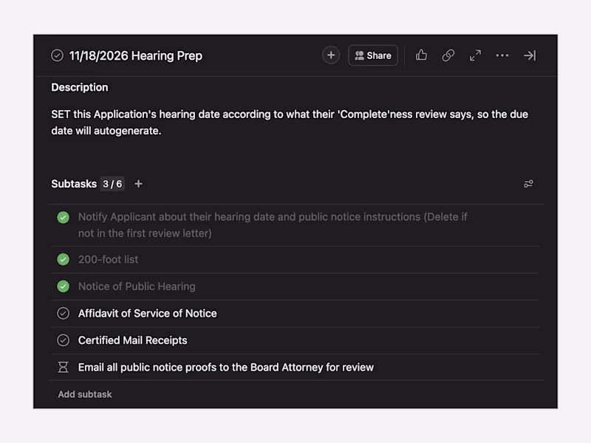
Task: Select Email all public notice proofs text
Action: [x=226, y=367]
